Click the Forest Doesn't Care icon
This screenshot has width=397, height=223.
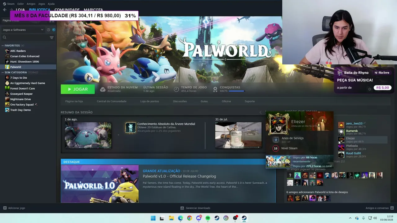tap(7, 89)
